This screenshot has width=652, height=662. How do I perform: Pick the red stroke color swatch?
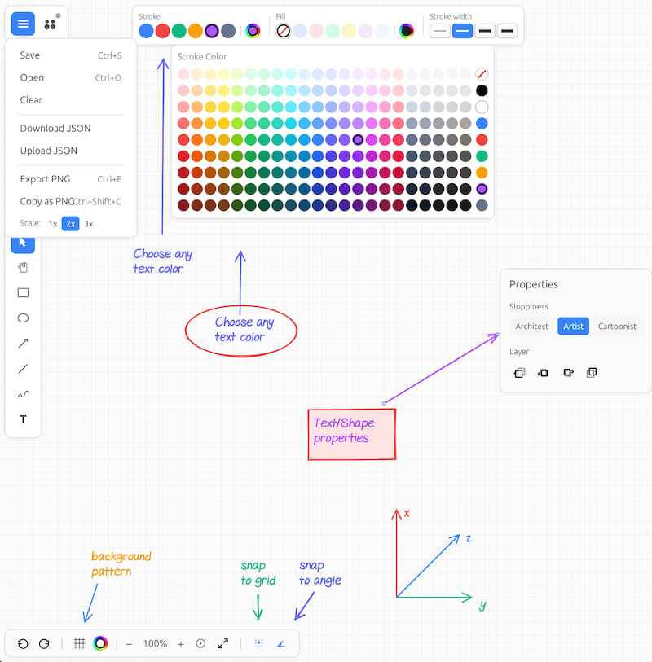click(x=162, y=31)
